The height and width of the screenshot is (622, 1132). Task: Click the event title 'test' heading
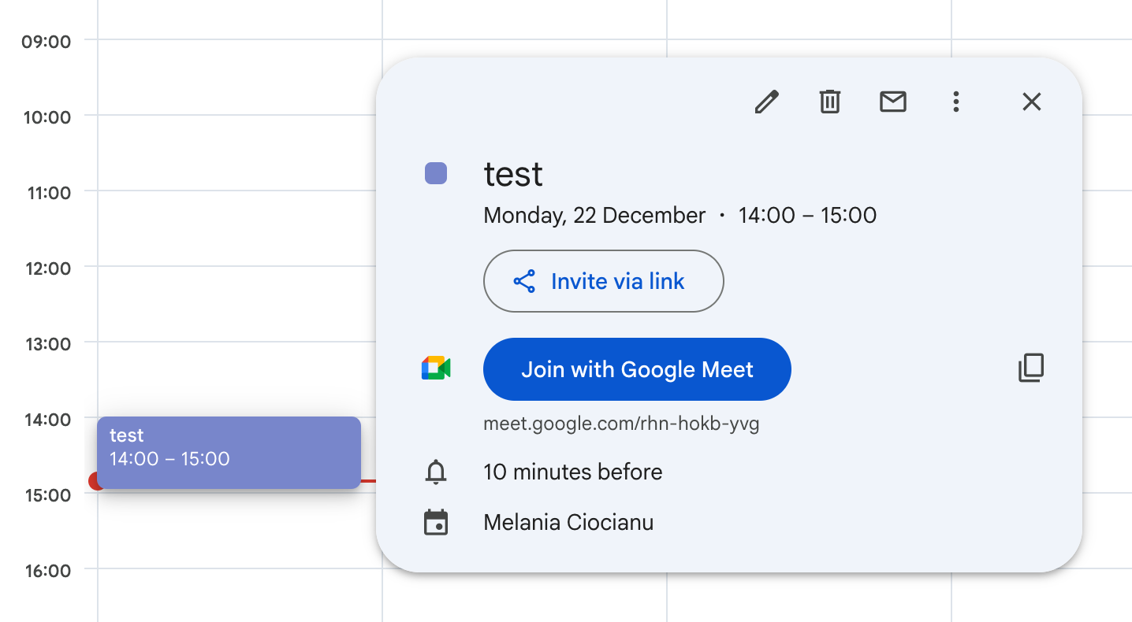click(x=513, y=174)
